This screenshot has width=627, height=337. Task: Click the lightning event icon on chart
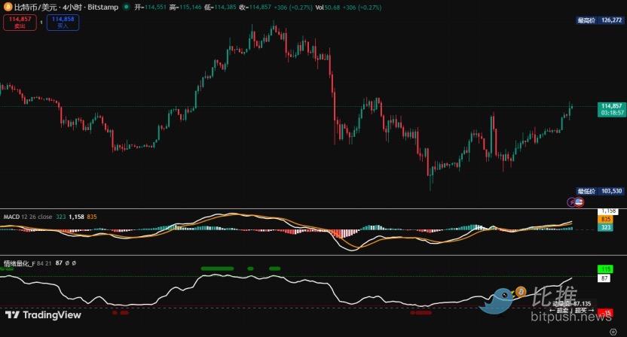pos(572,202)
